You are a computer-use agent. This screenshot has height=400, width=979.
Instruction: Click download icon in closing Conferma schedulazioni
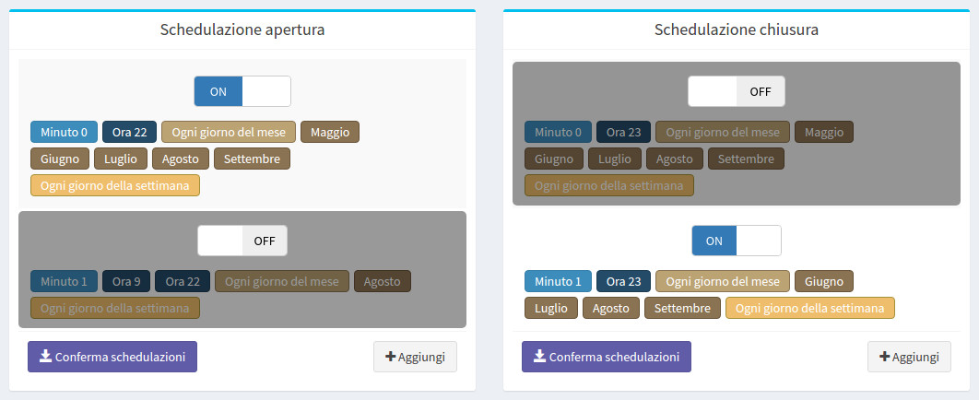(539, 357)
